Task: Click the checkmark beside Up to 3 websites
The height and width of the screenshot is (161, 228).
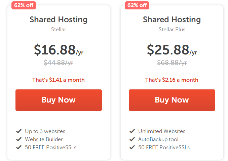Action: 19,131
